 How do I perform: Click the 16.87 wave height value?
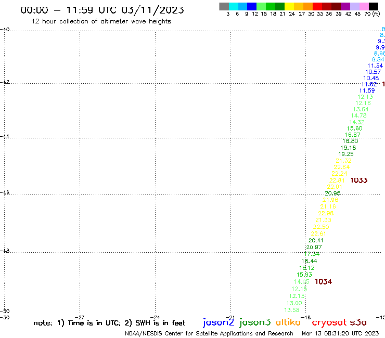tap(353, 135)
